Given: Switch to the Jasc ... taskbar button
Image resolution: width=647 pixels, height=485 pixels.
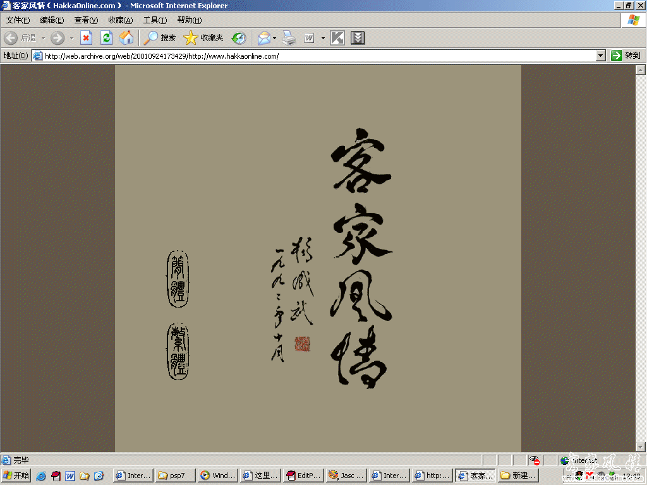Looking at the screenshot, I should [346, 476].
